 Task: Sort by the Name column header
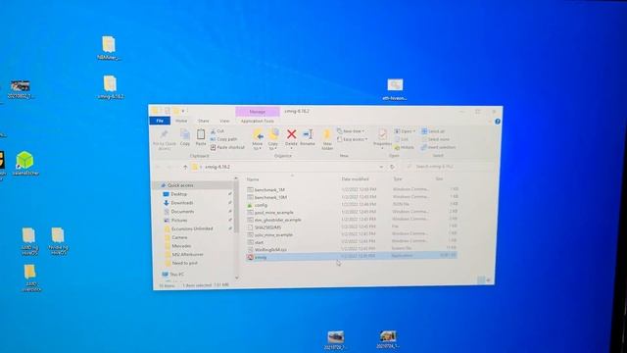(253, 179)
